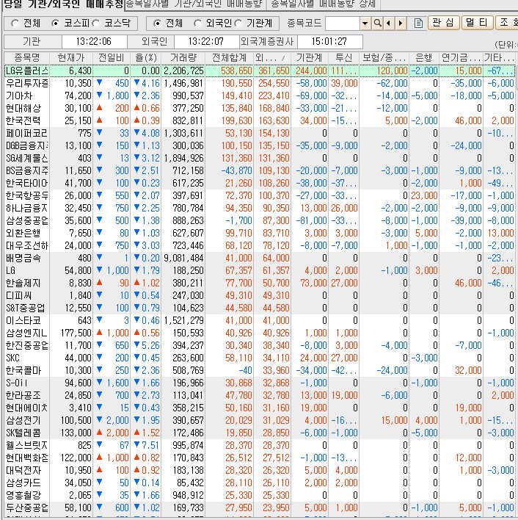518x520 pixels.
Task: Select the 삼성중공업 stock row
Action: [260, 220]
